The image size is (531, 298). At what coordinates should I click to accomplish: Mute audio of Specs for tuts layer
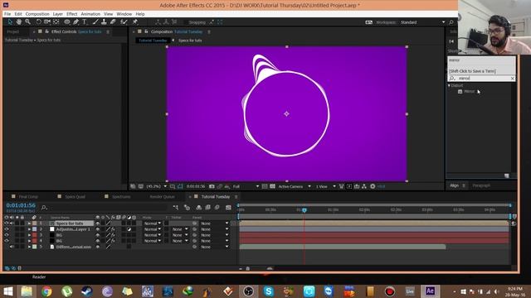coord(12,223)
